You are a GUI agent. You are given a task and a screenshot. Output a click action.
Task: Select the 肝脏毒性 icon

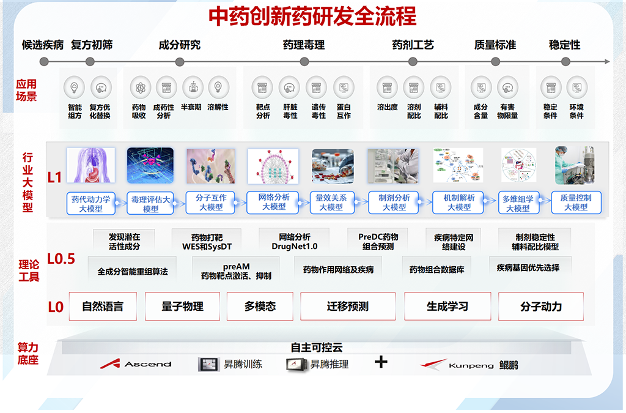point(290,87)
